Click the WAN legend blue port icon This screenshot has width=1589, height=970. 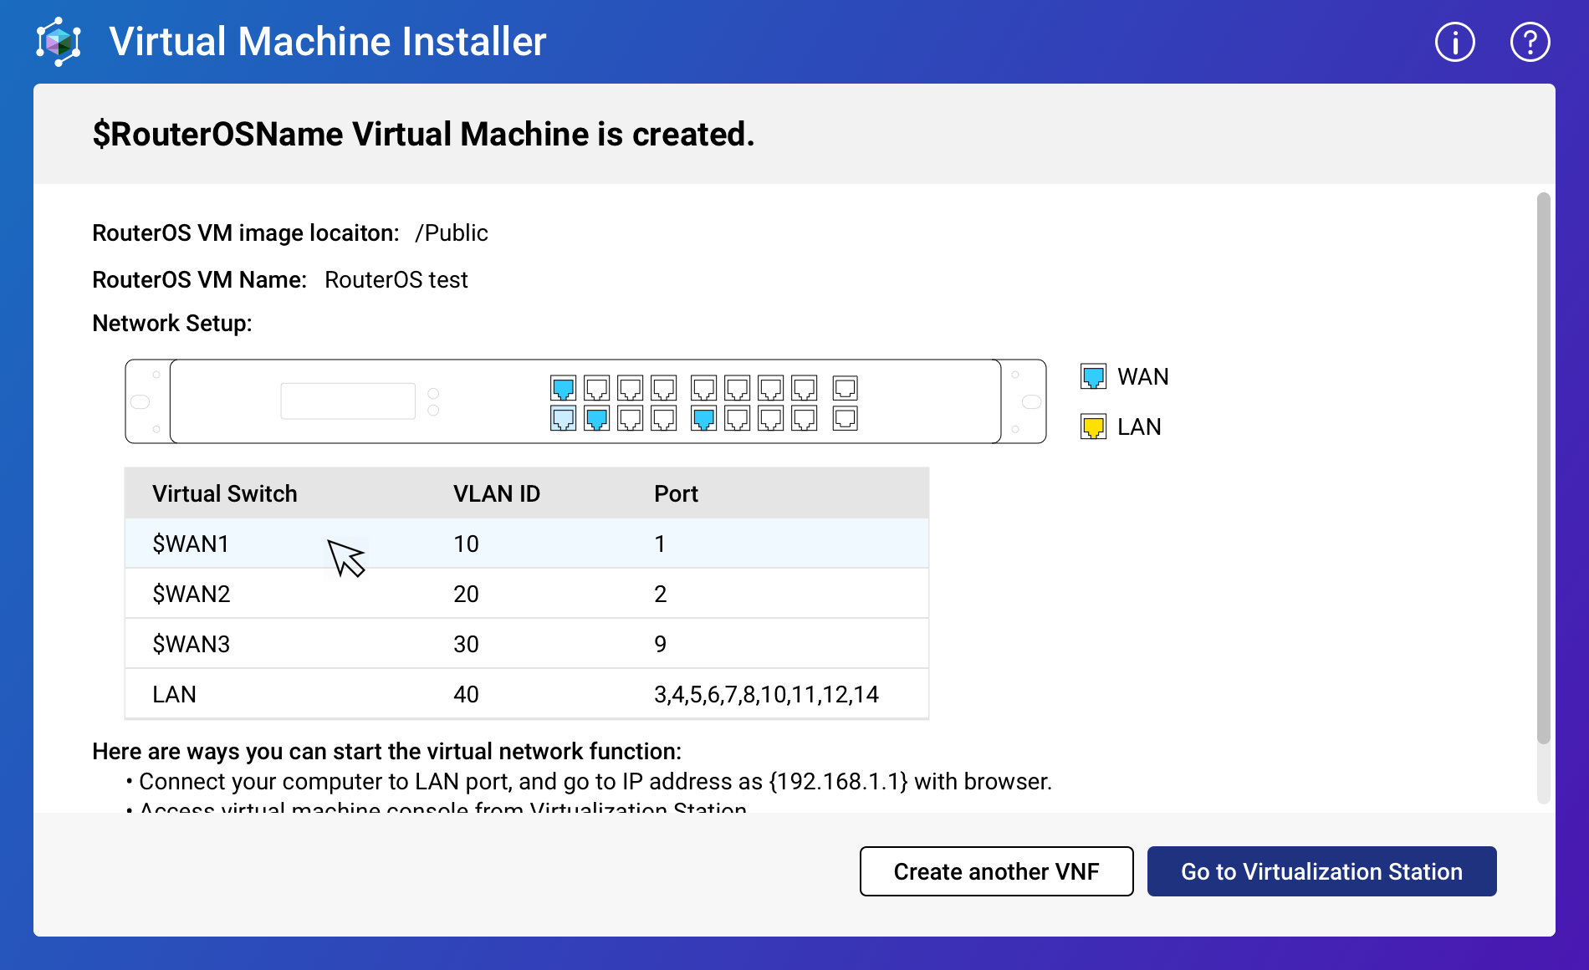coord(1093,376)
